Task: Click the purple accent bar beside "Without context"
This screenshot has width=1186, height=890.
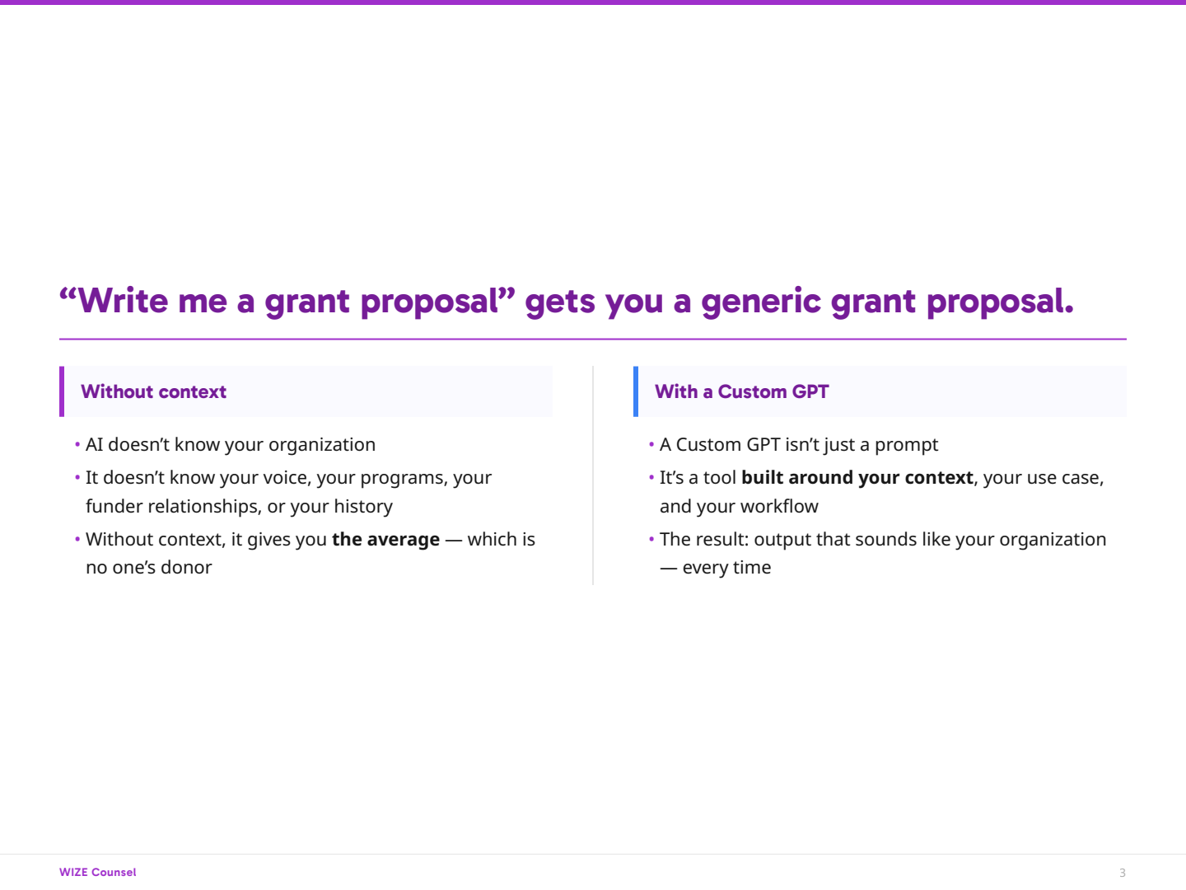Action: 62,391
